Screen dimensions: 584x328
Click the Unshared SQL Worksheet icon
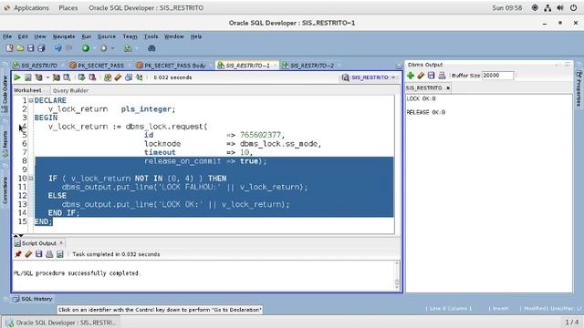click(108, 77)
